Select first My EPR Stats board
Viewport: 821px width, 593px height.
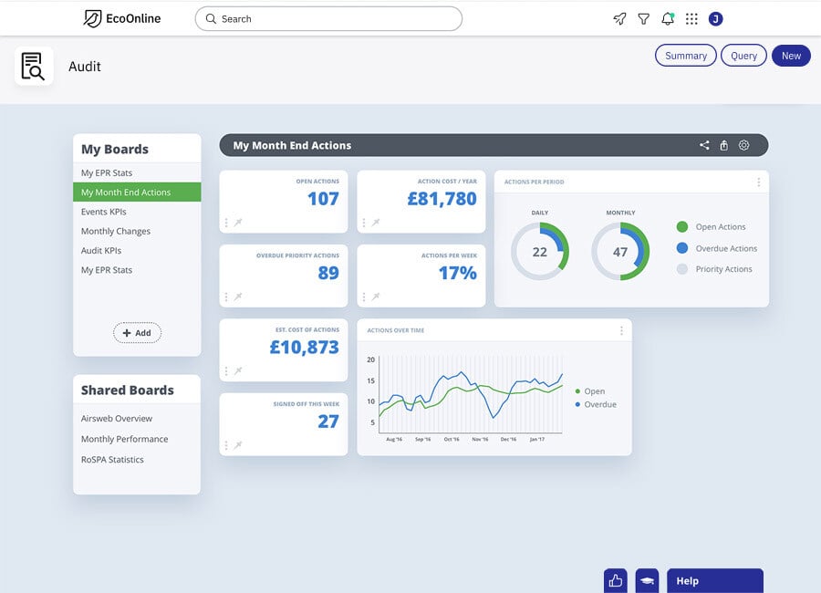click(x=137, y=172)
